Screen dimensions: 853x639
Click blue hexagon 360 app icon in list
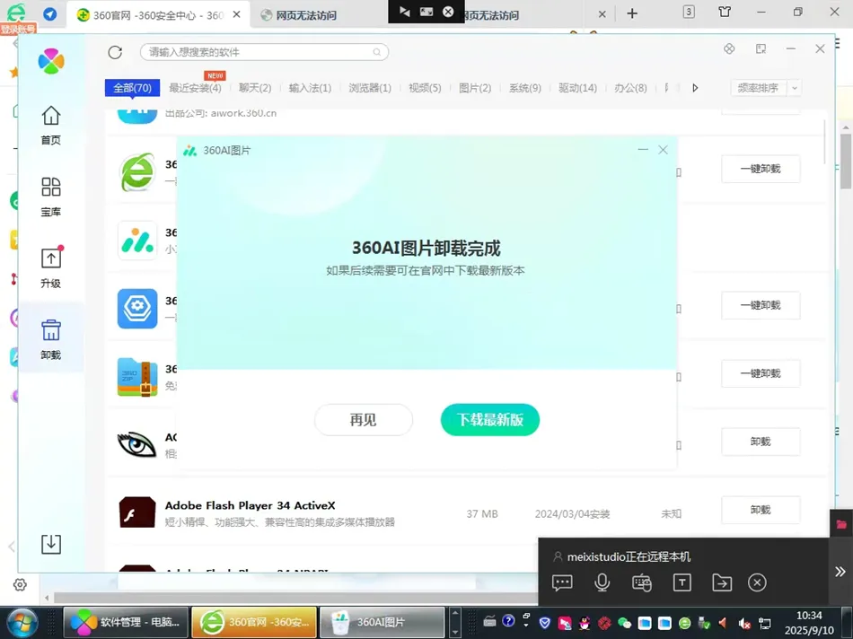pos(137,309)
